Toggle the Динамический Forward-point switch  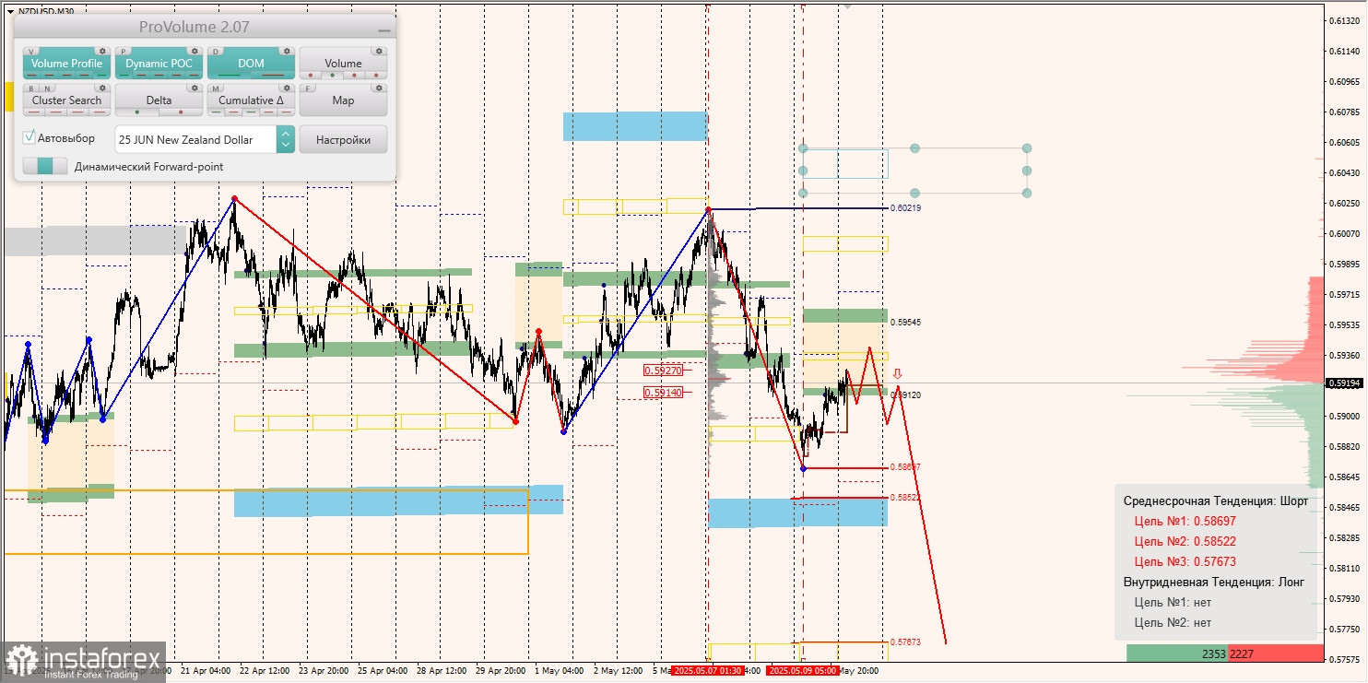[45, 167]
